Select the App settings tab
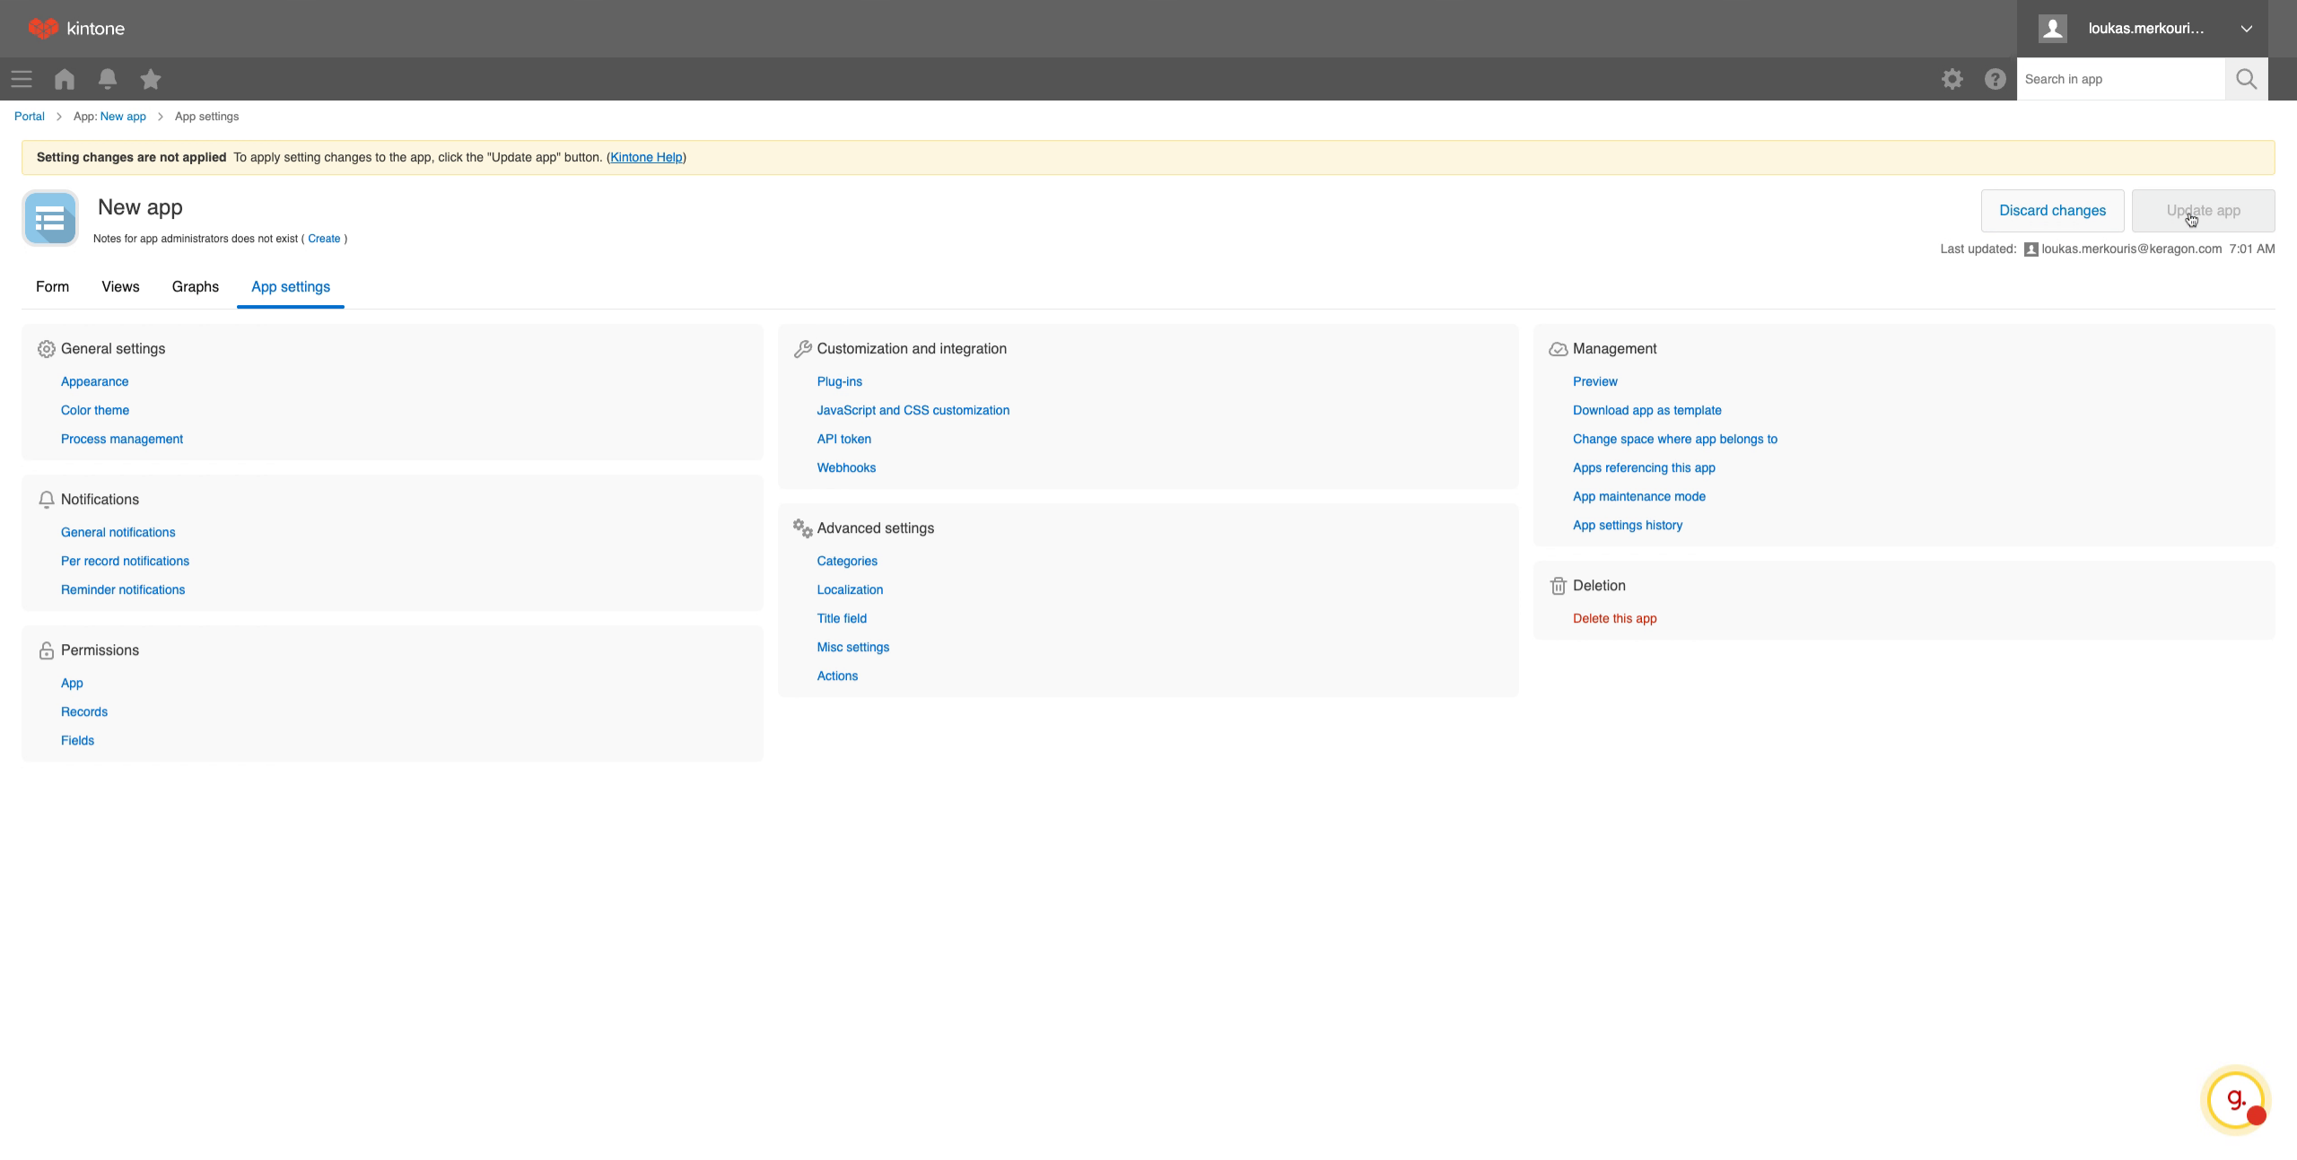Image resolution: width=2297 pixels, height=1160 pixels. 291,287
